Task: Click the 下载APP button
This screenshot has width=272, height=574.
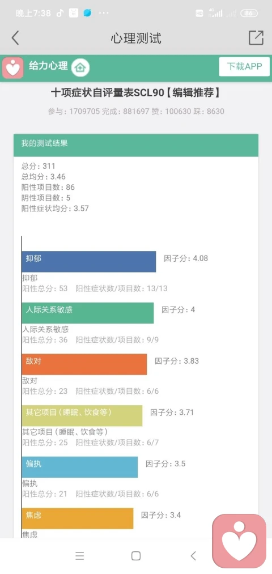Action: 244,67
